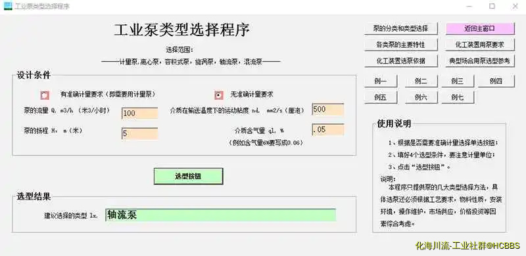Click the 工业泵类型选择程序 heading text
This screenshot has height=256, width=526.
[x=182, y=30]
